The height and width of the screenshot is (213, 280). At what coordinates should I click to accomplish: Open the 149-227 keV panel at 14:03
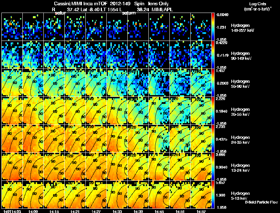point(12,27)
